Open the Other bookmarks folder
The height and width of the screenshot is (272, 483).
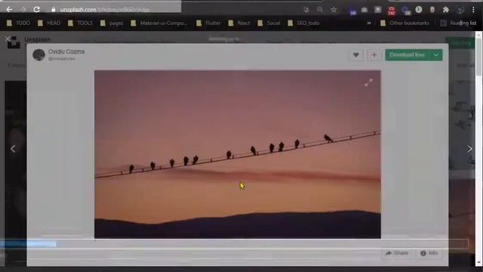[x=405, y=23]
